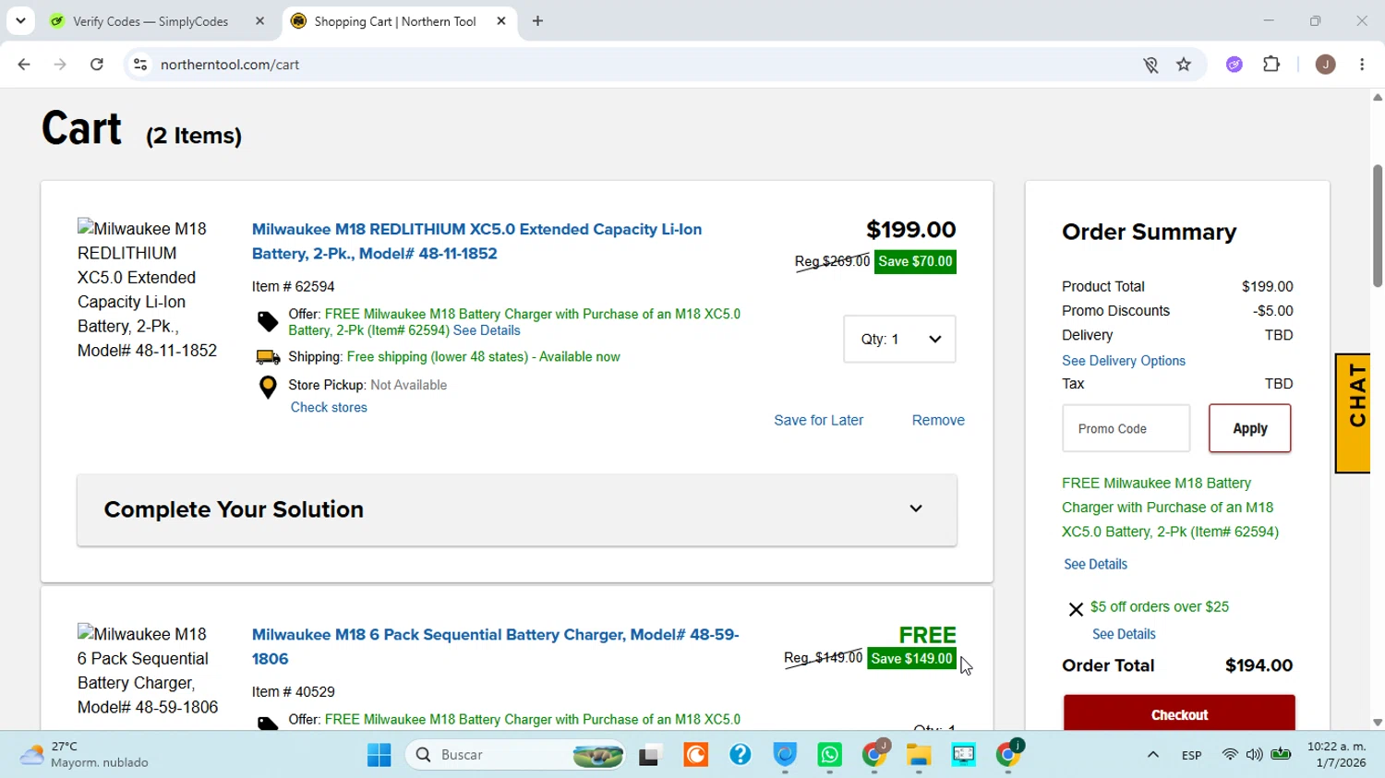
Task: Open the Qty: 1 dropdown
Action: point(899,339)
